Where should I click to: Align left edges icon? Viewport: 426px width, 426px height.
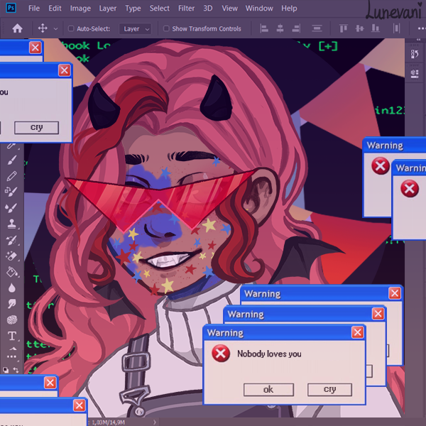[x=264, y=28]
